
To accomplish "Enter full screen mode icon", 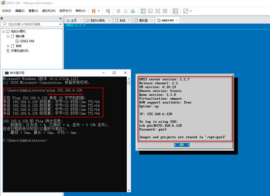I will 157,11.
